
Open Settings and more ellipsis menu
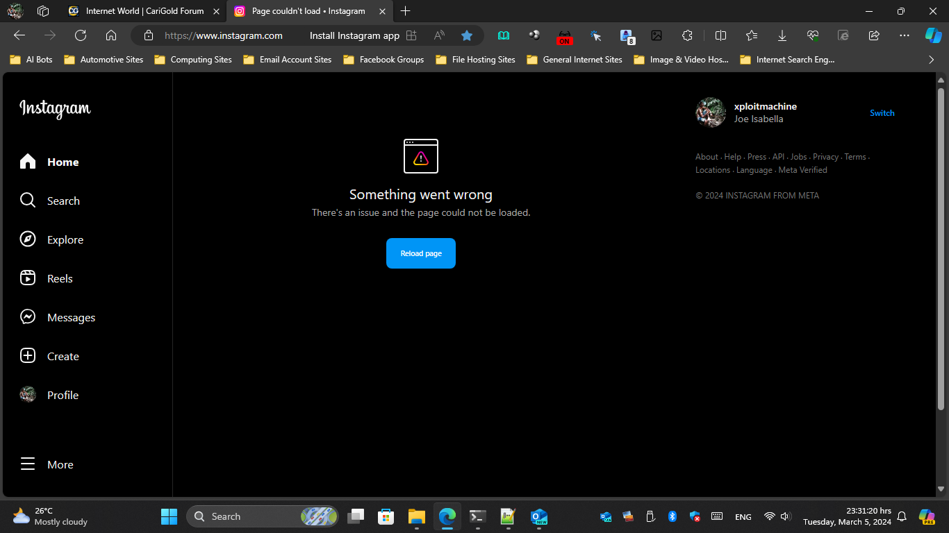click(905, 35)
